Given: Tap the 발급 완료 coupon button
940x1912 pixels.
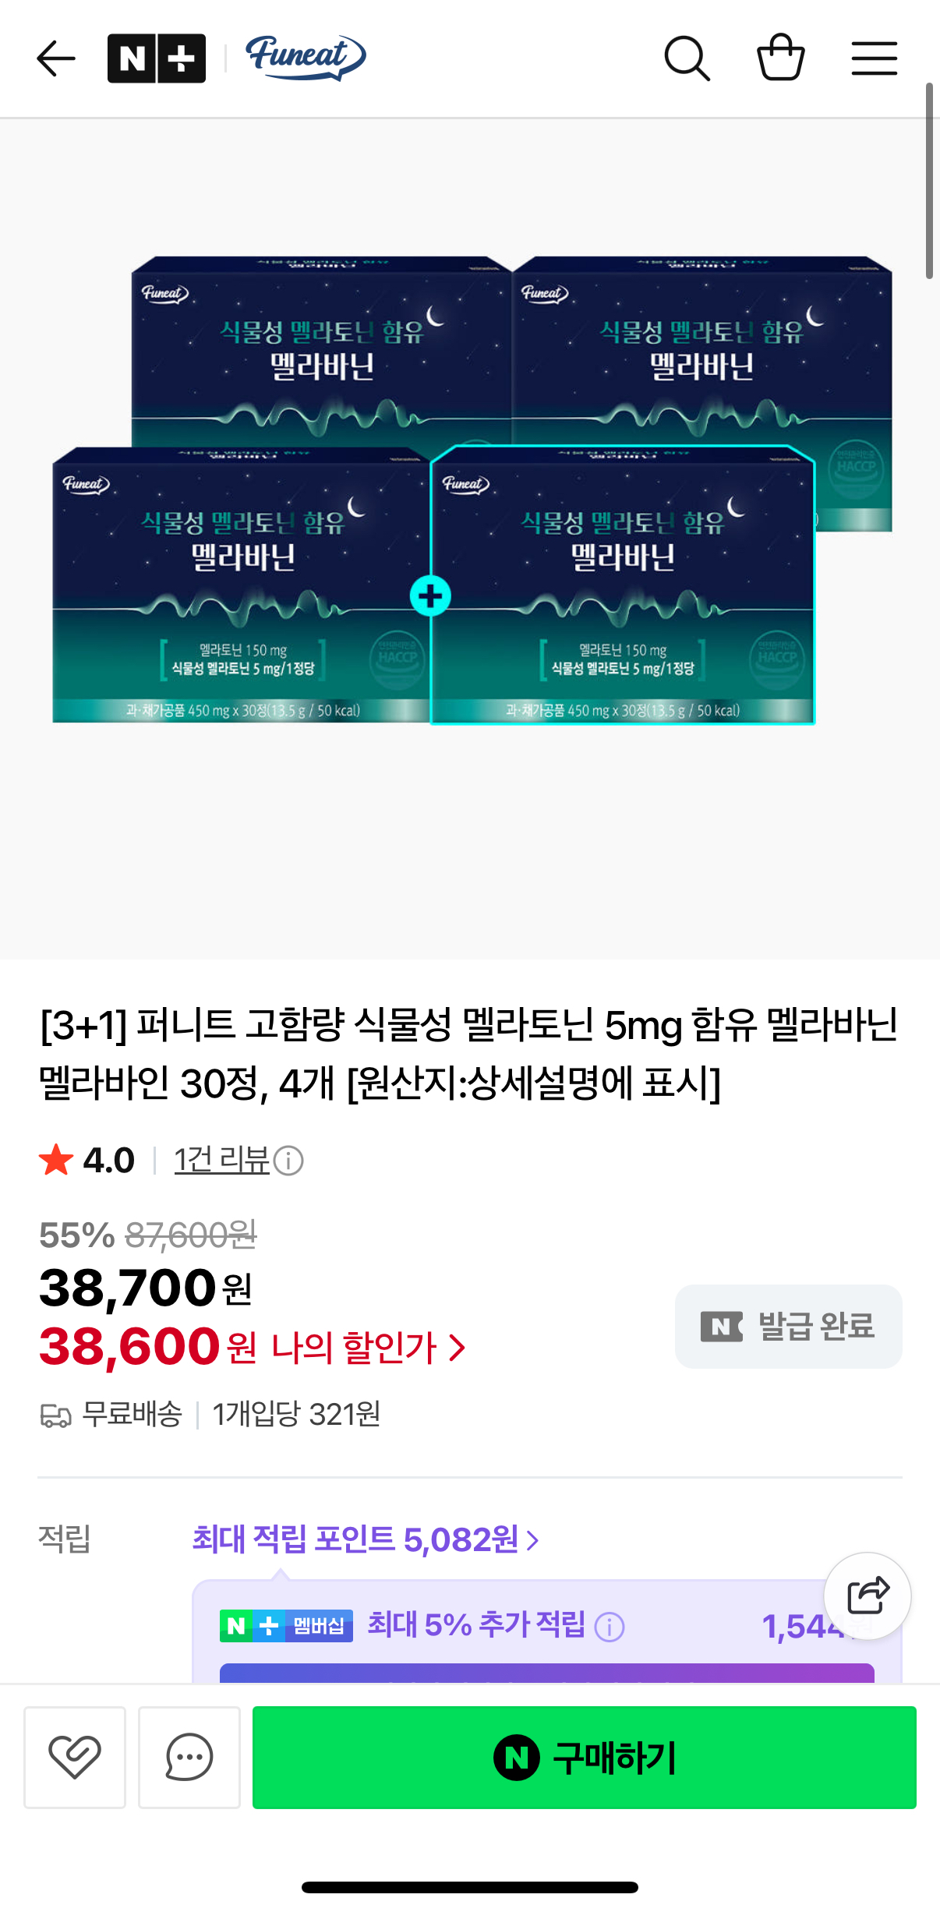Looking at the screenshot, I should 789,1326.
